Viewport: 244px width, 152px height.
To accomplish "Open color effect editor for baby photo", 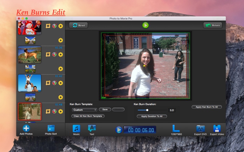I will [54, 26].
